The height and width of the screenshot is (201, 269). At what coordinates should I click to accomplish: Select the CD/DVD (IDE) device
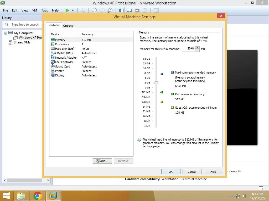[x=91, y=53]
